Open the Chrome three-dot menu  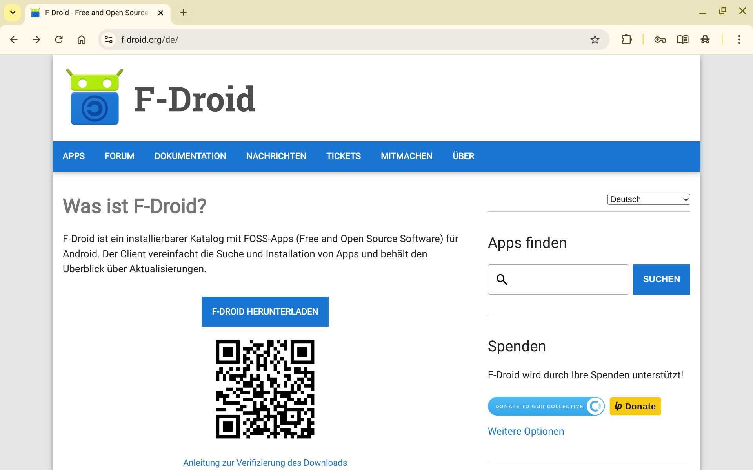[739, 40]
